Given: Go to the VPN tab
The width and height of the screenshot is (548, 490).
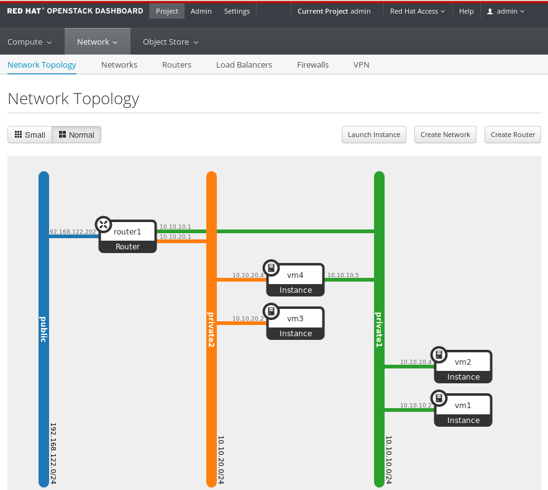Looking at the screenshot, I should click(362, 65).
